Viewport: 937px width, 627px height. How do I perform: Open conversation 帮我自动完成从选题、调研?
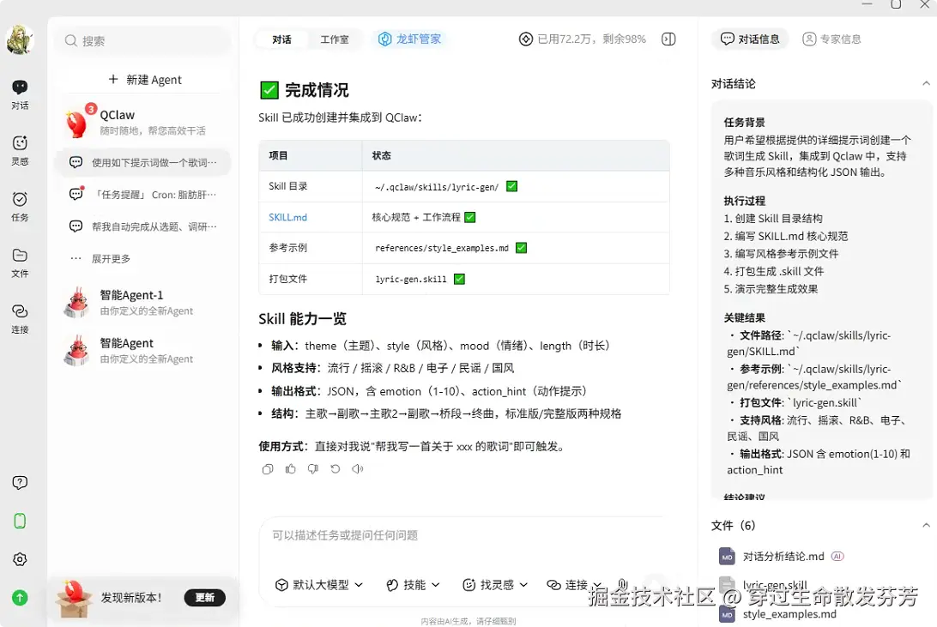tap(144, 227)
